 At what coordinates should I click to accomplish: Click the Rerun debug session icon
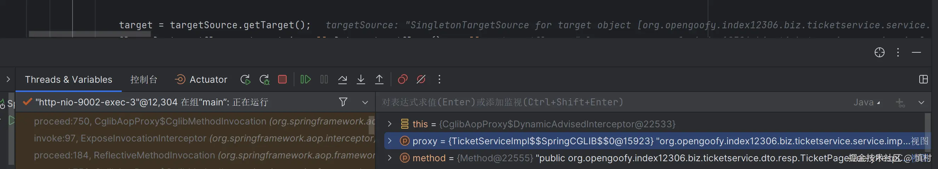click(246, 80)
